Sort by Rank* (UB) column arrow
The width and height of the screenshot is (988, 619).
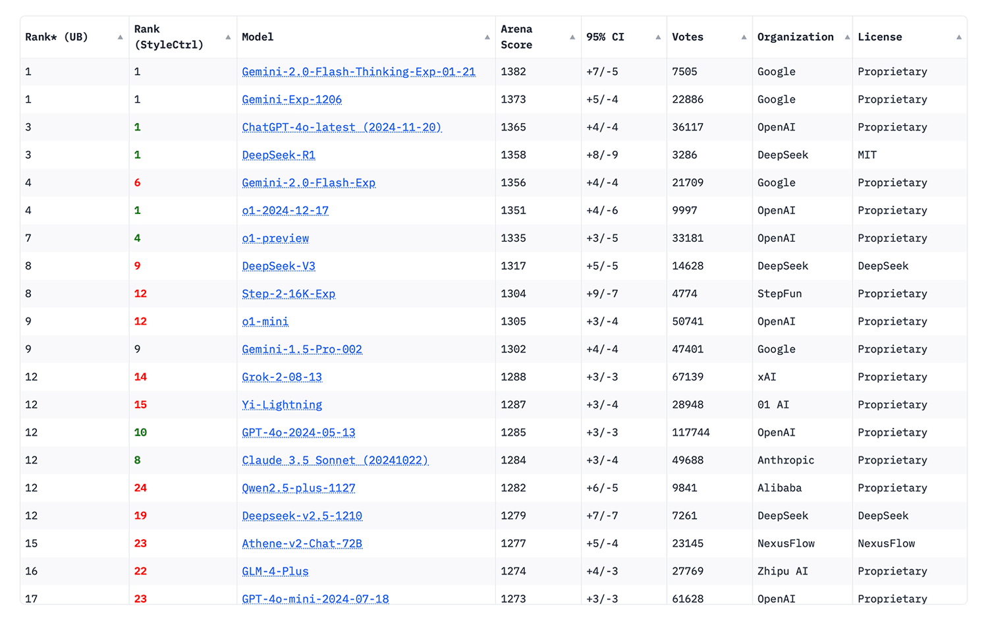[120, 38]
